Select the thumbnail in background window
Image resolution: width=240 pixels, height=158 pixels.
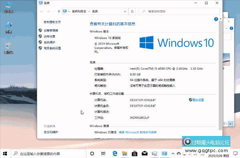pyautogui.click(x=226, y=59)
